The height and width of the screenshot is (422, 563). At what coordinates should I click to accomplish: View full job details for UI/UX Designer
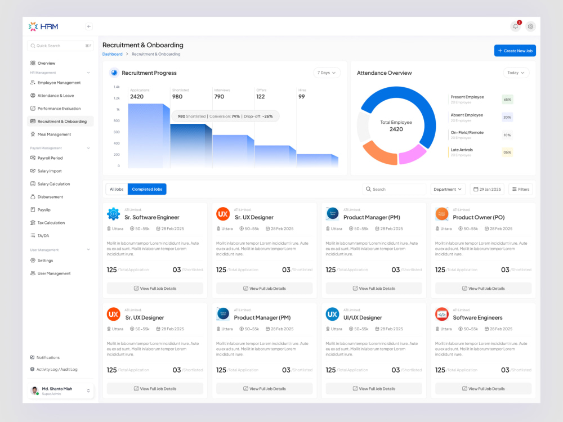(x=374, y=389)
